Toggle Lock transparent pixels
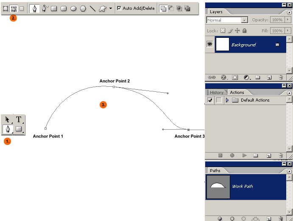 pyautogui.click(x=223, y=31)
